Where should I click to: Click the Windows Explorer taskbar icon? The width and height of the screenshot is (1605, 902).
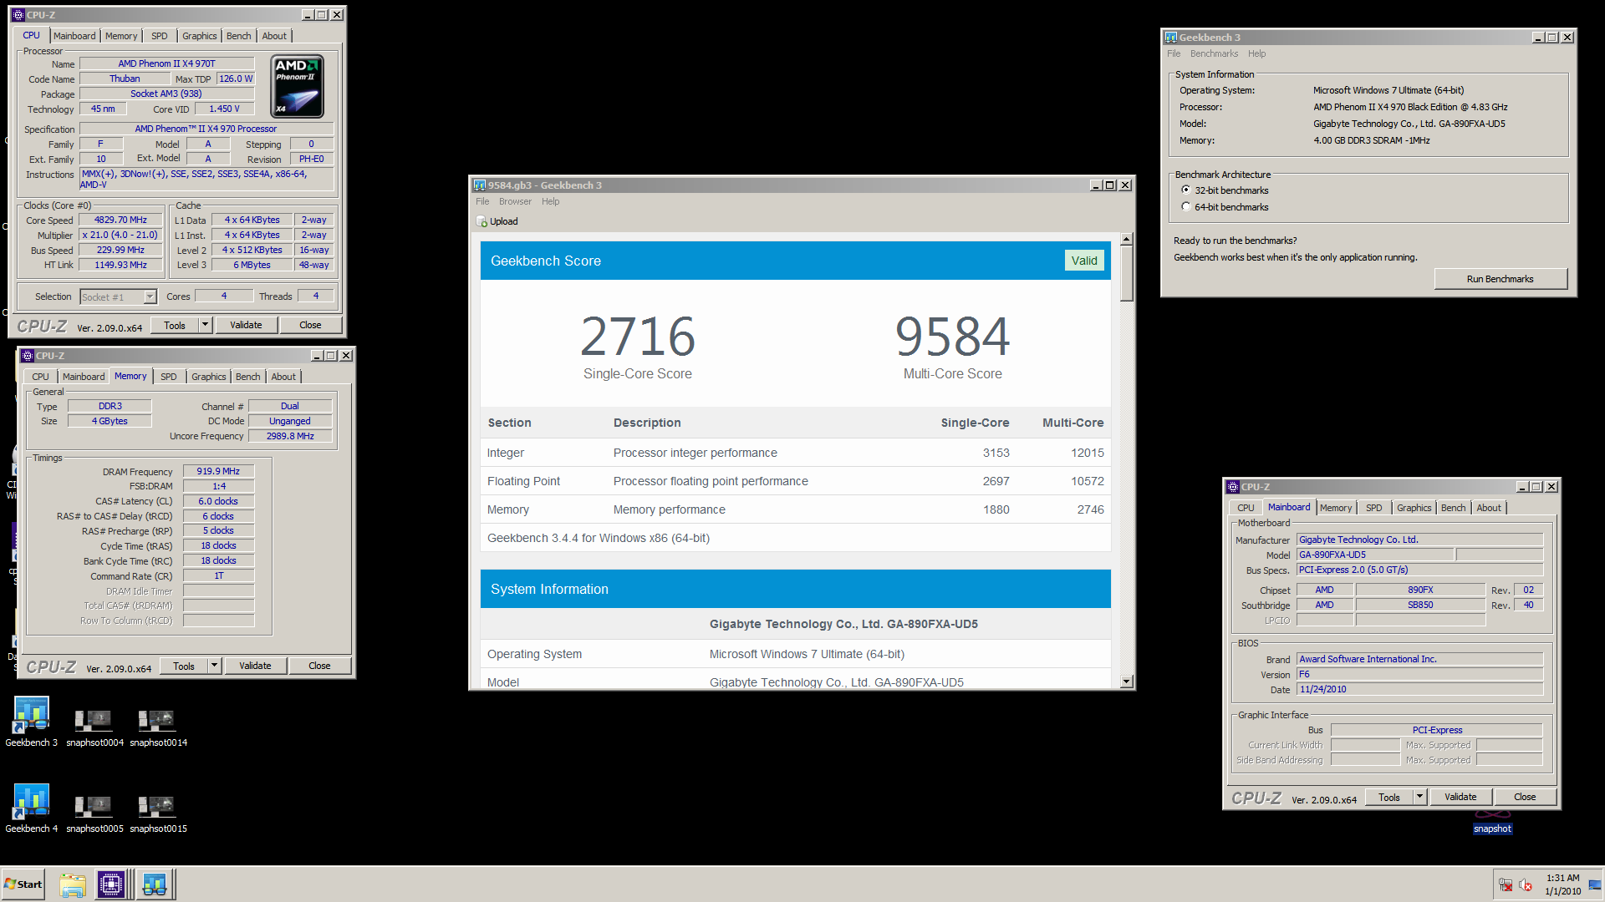pos(73,884)
